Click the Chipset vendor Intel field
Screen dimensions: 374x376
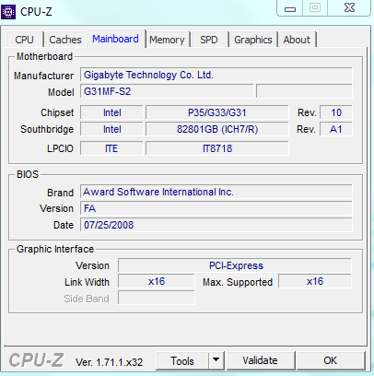pos(111,112)
